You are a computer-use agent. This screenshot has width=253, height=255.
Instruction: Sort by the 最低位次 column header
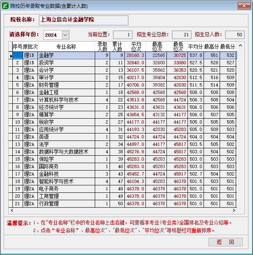pyautogui.click(x=177, y=47)
